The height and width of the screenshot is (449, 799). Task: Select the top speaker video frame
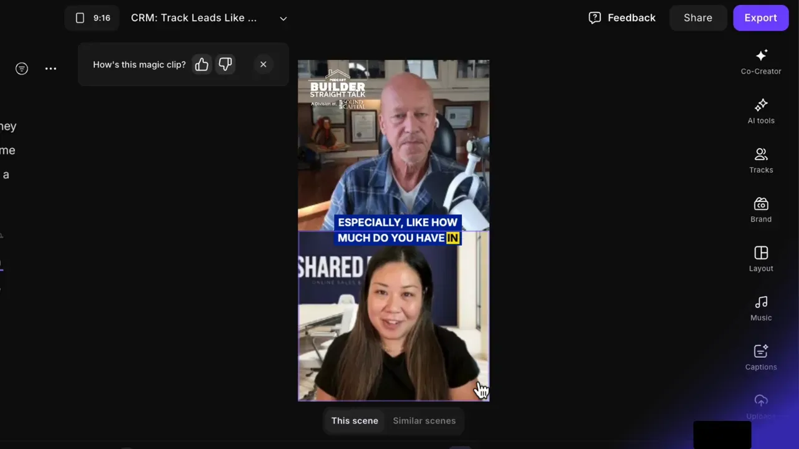point(394,145)
